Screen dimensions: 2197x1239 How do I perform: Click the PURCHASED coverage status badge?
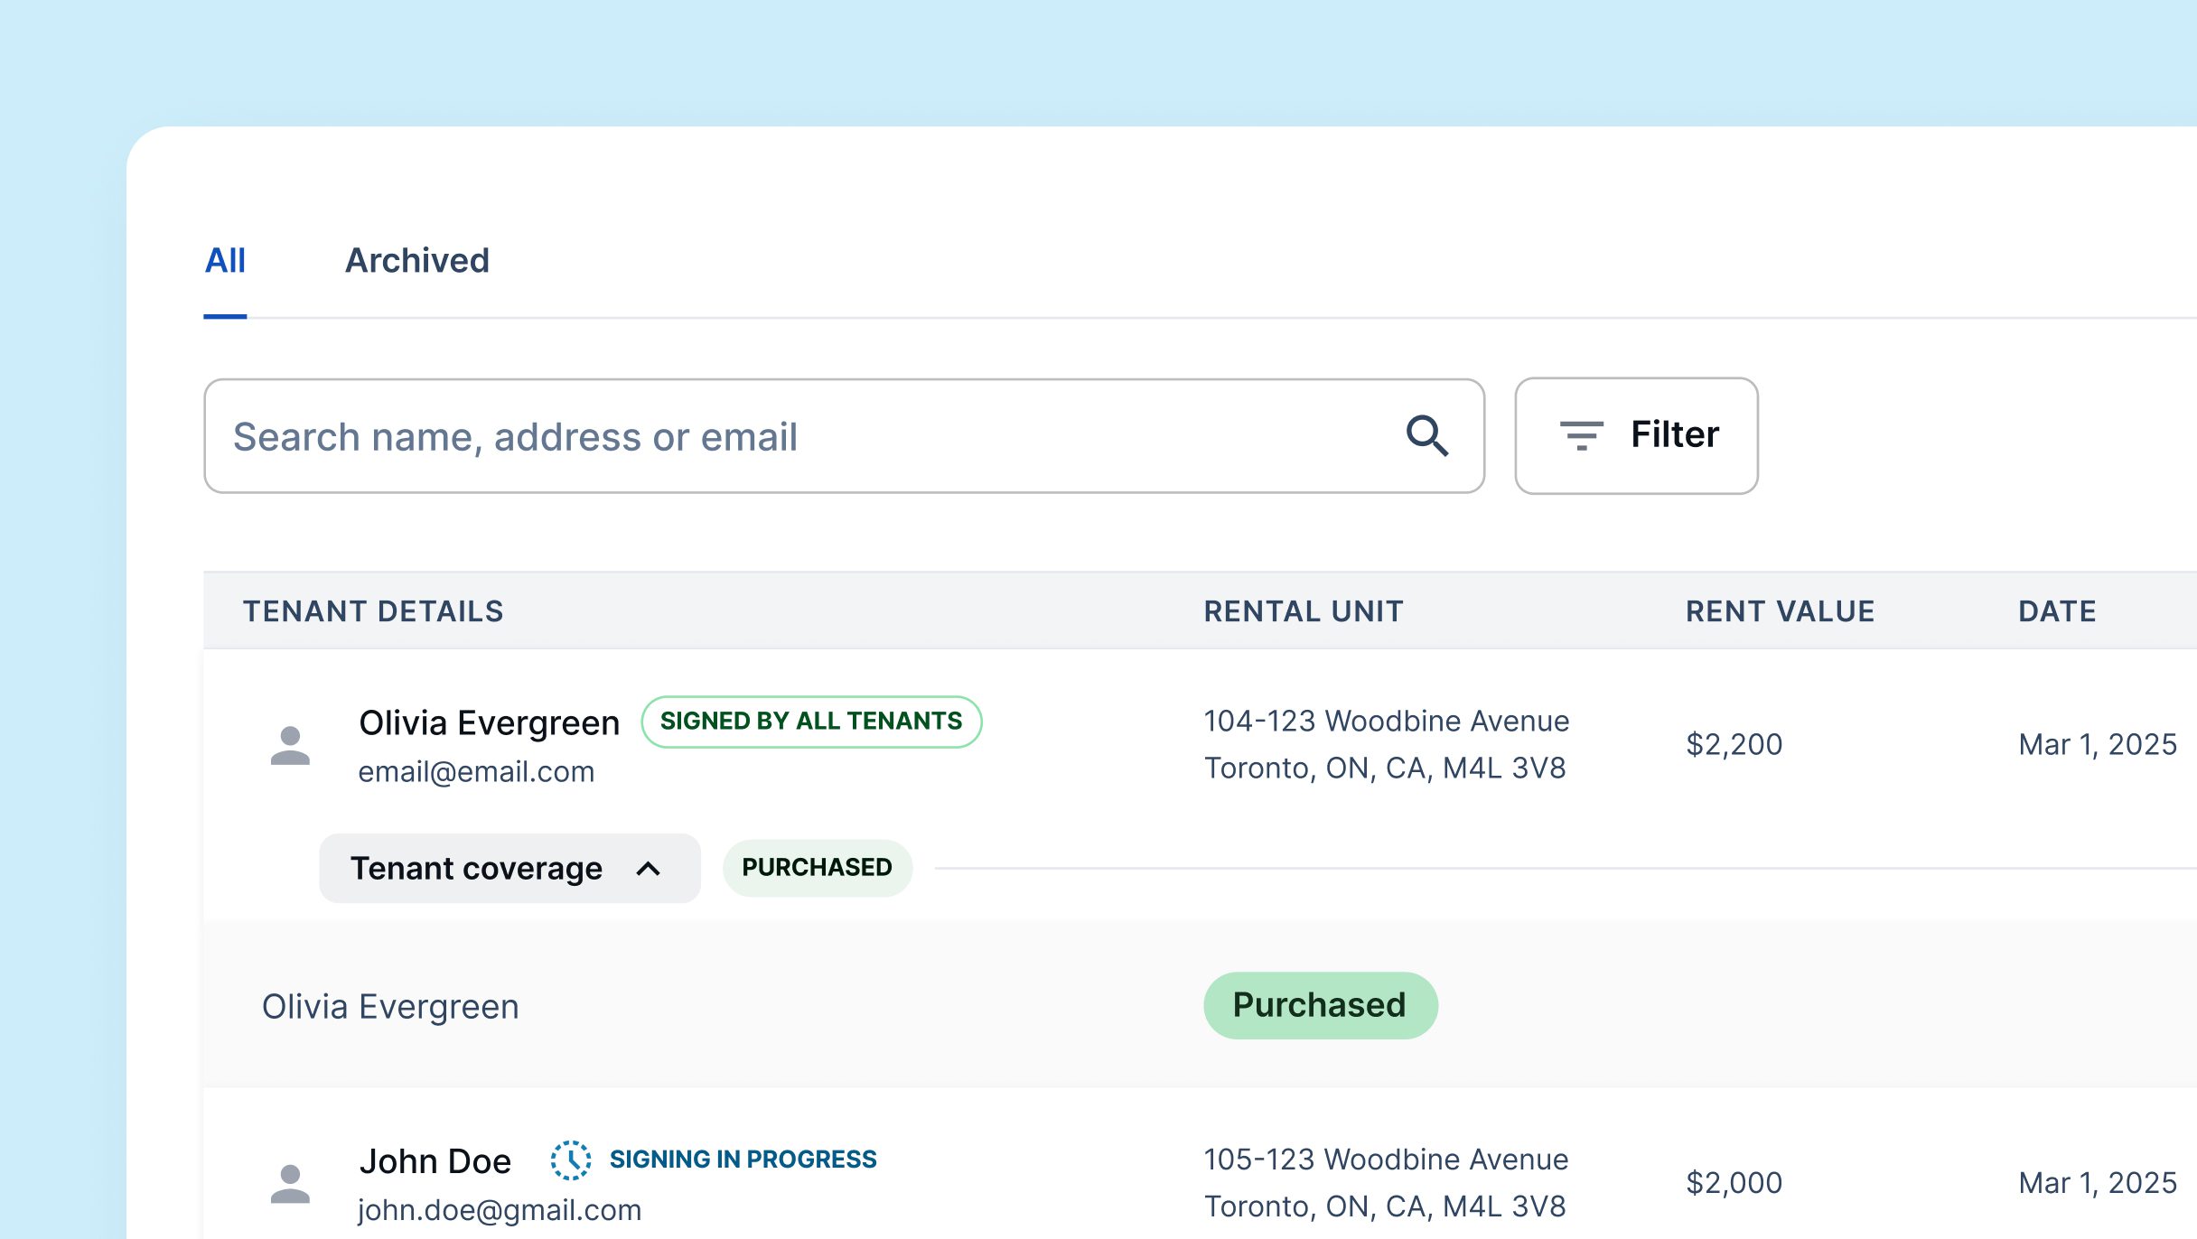[817, 868]
